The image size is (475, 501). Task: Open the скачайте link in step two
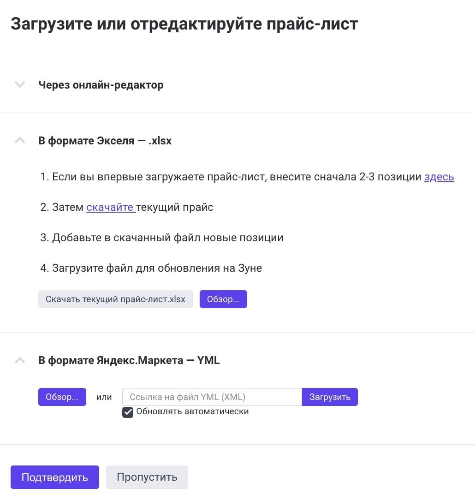tap(110, 207)
